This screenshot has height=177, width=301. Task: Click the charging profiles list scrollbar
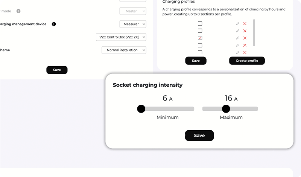[254, 33]
